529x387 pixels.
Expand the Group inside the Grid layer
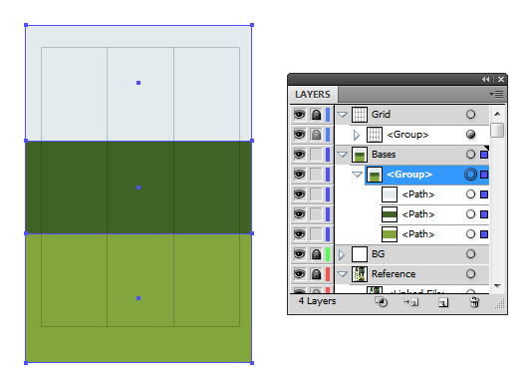click(x=357, y=135)
